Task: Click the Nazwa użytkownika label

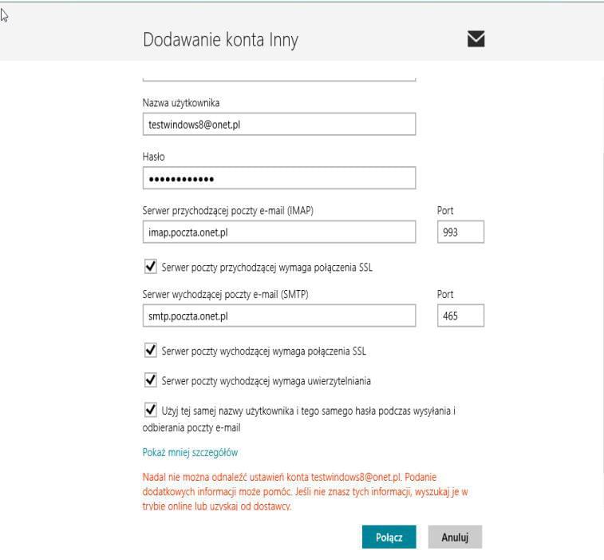Action: pyautogui.click(x=181, y=103)
